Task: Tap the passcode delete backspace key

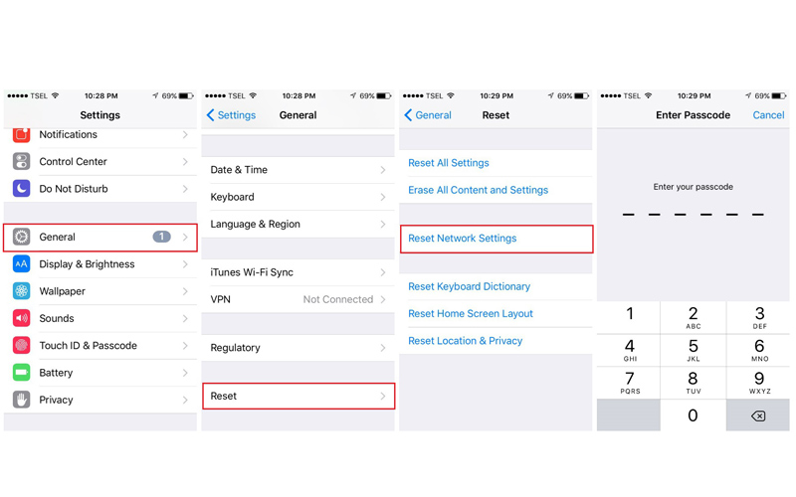Action: pos(758,415)
